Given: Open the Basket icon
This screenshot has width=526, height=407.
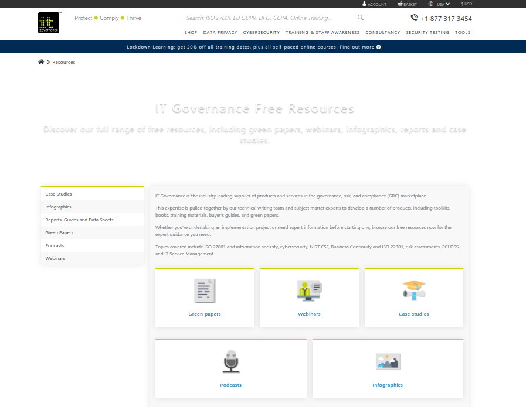Looking at the screenshot, I should tap(400, 4).
